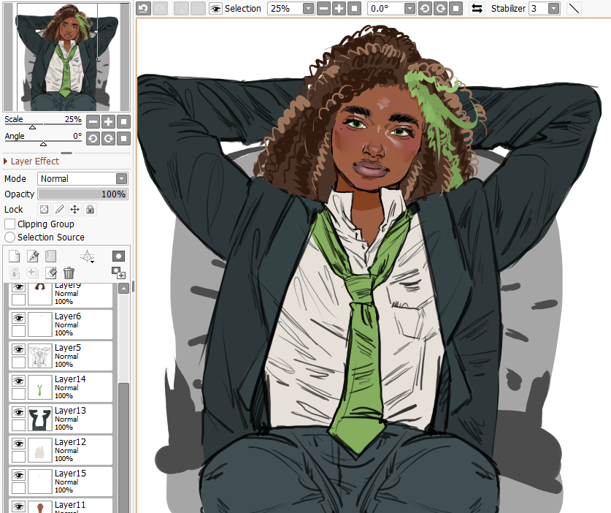
Task: Hide Layer5 via eye icon
Action: 18,349
